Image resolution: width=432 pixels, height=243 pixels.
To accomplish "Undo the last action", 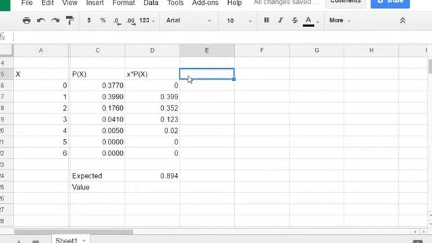I will [x=41, y=21].
